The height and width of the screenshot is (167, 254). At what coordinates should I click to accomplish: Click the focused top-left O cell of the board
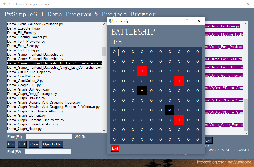[x=114, y=52]
